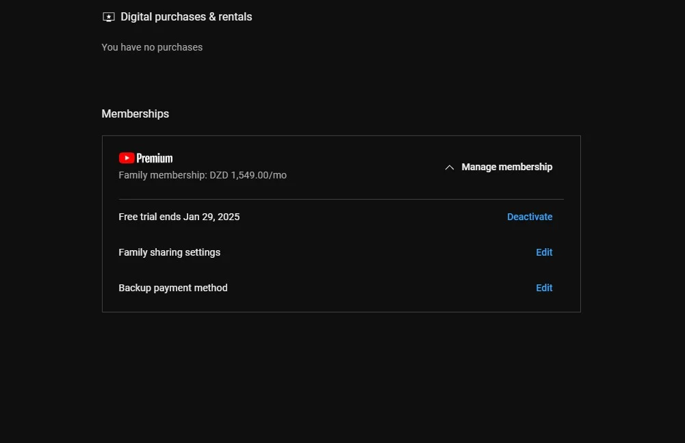
Task: Click the Digital purchases & rentals icon
Action: (108, 17)
